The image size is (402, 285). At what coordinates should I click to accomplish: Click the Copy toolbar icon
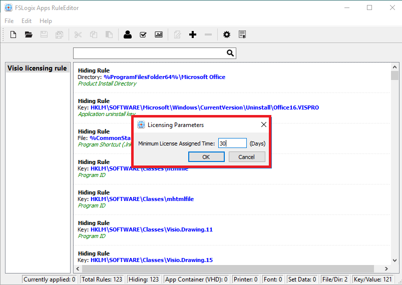pyautogui.click(x=93, y=34)
